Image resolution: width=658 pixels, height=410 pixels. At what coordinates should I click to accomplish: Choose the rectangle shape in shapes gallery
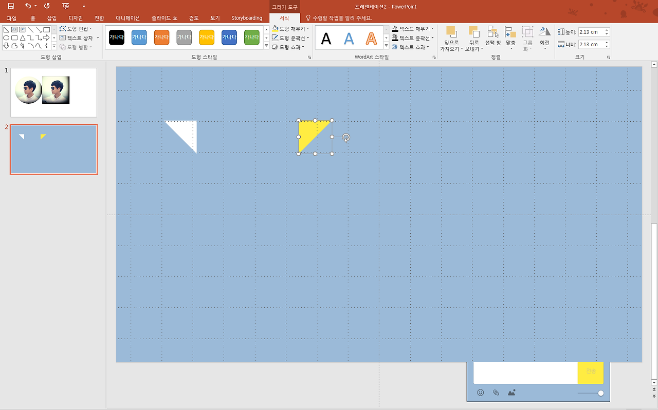47,29
